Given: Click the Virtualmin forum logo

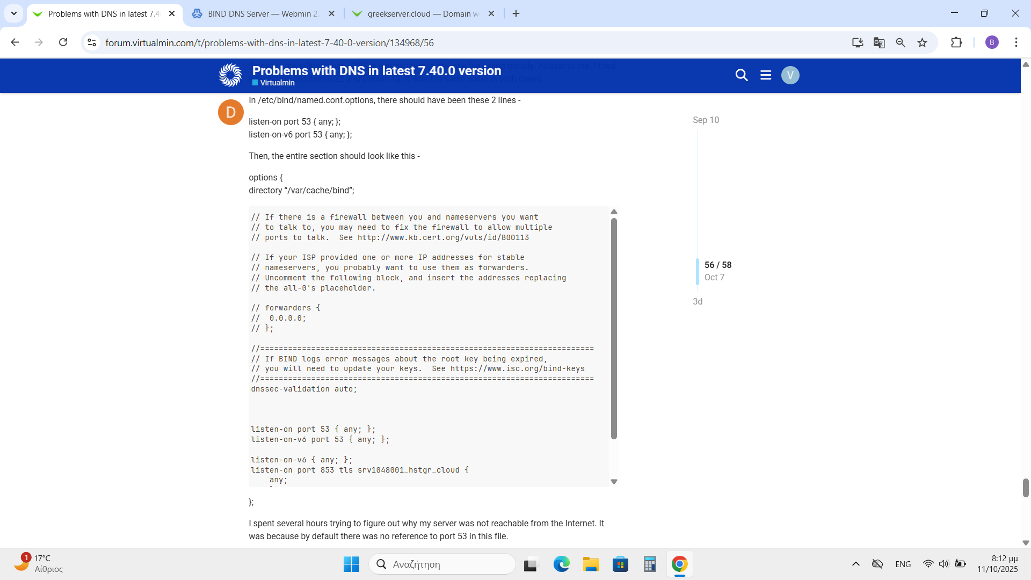Looking at the screenshot, I should pos(230,75).
